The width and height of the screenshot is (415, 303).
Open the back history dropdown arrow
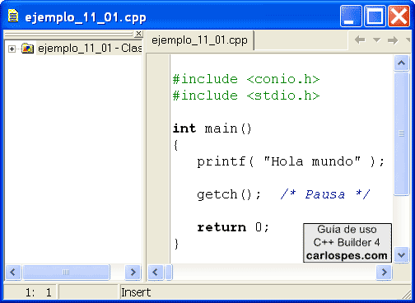[x=376, y=40]
